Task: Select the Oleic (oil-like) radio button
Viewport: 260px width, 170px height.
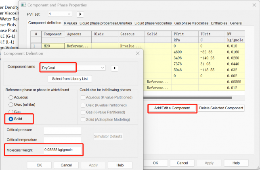Action: pyautogui.click(x=11, y=104)
